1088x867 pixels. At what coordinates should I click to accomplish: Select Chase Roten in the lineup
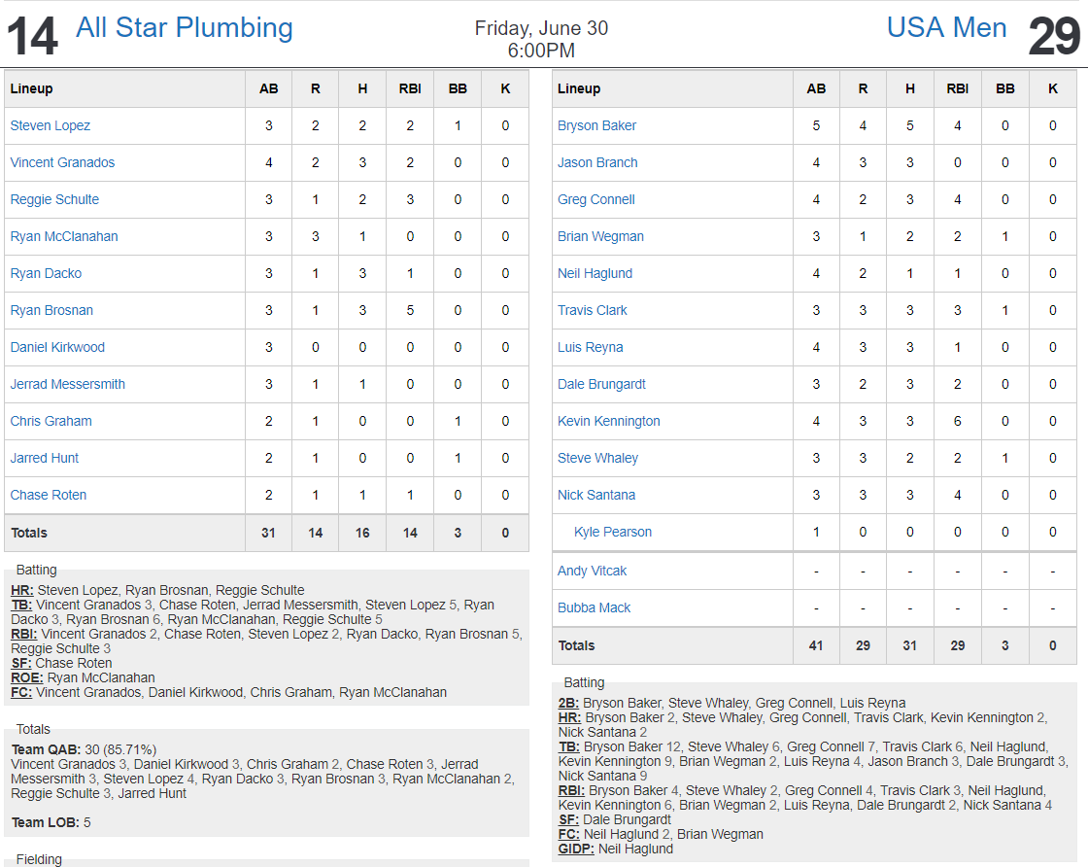pyautogui.click(x=49, y=495)
